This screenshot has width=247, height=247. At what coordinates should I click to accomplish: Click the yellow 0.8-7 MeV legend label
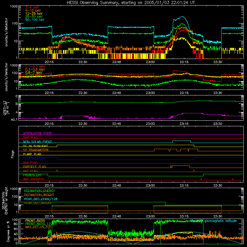[x=34, y=73]
